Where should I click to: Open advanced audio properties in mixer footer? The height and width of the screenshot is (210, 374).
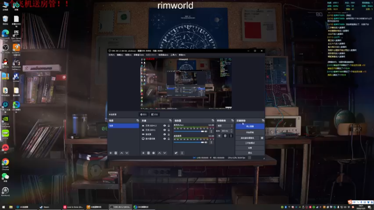point(176,153)
